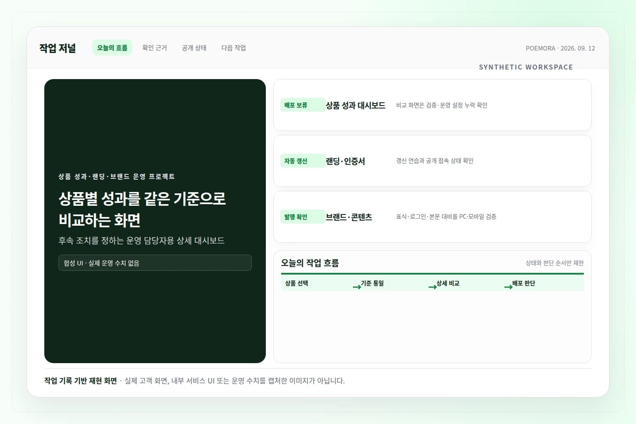Go to the 다음 작업 tab

pos(234,48)
